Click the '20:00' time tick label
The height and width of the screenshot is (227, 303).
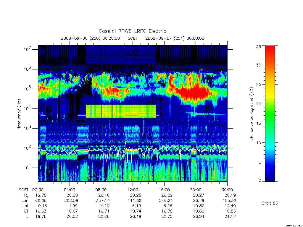[x=196, y=190]
